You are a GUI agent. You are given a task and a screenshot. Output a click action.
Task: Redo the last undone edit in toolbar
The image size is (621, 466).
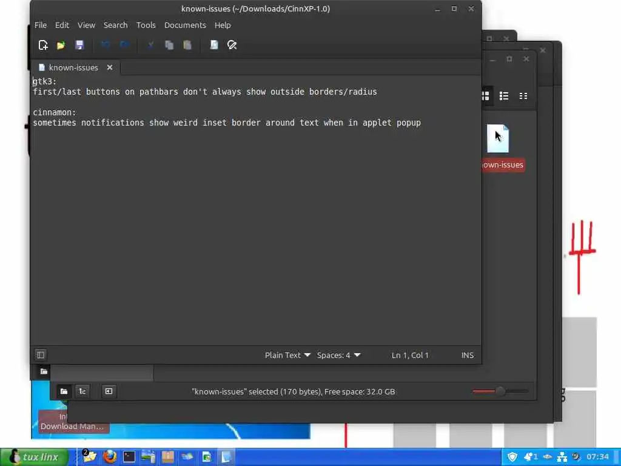click(x=124, y=45)
